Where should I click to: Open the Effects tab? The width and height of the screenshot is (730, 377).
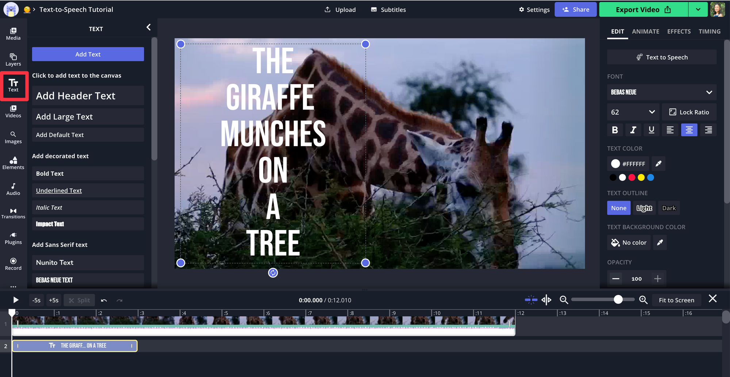point(679,31)
